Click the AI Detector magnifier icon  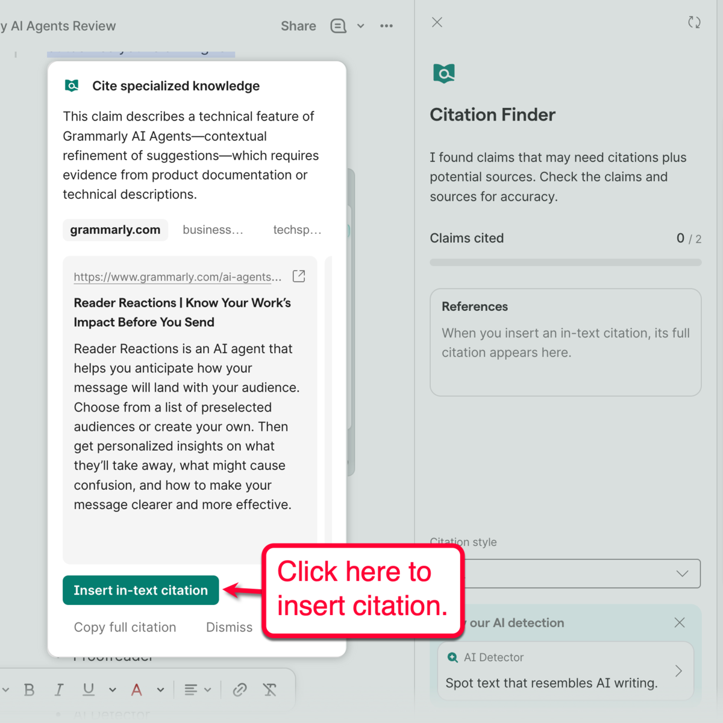452,657
